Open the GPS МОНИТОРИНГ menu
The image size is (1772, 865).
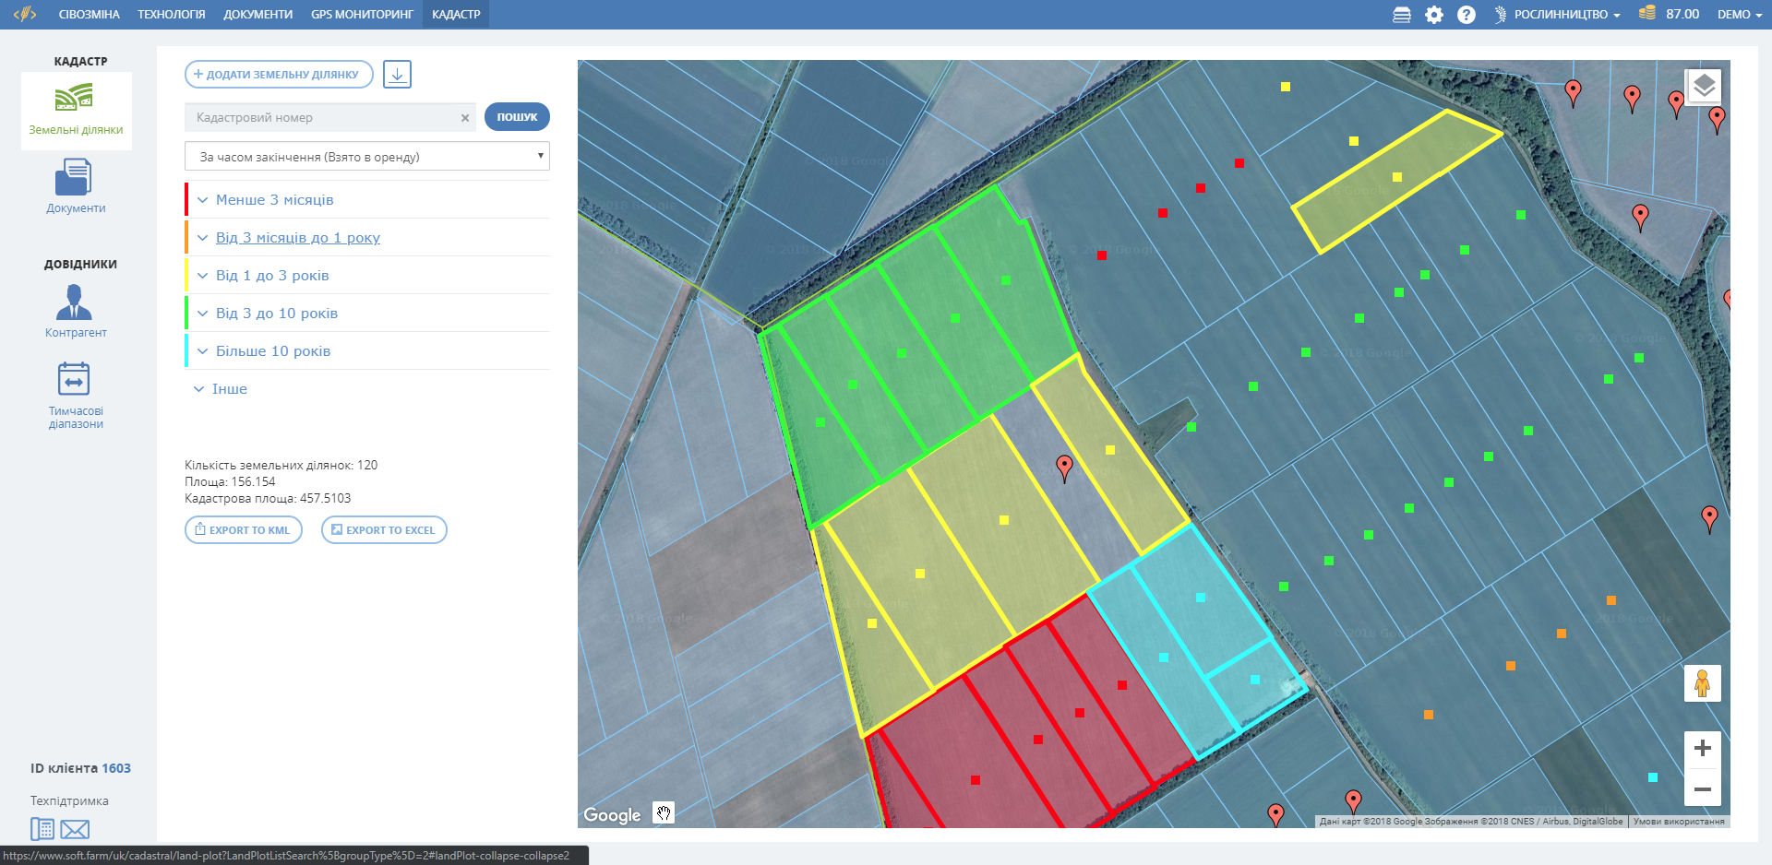[362, 15]
